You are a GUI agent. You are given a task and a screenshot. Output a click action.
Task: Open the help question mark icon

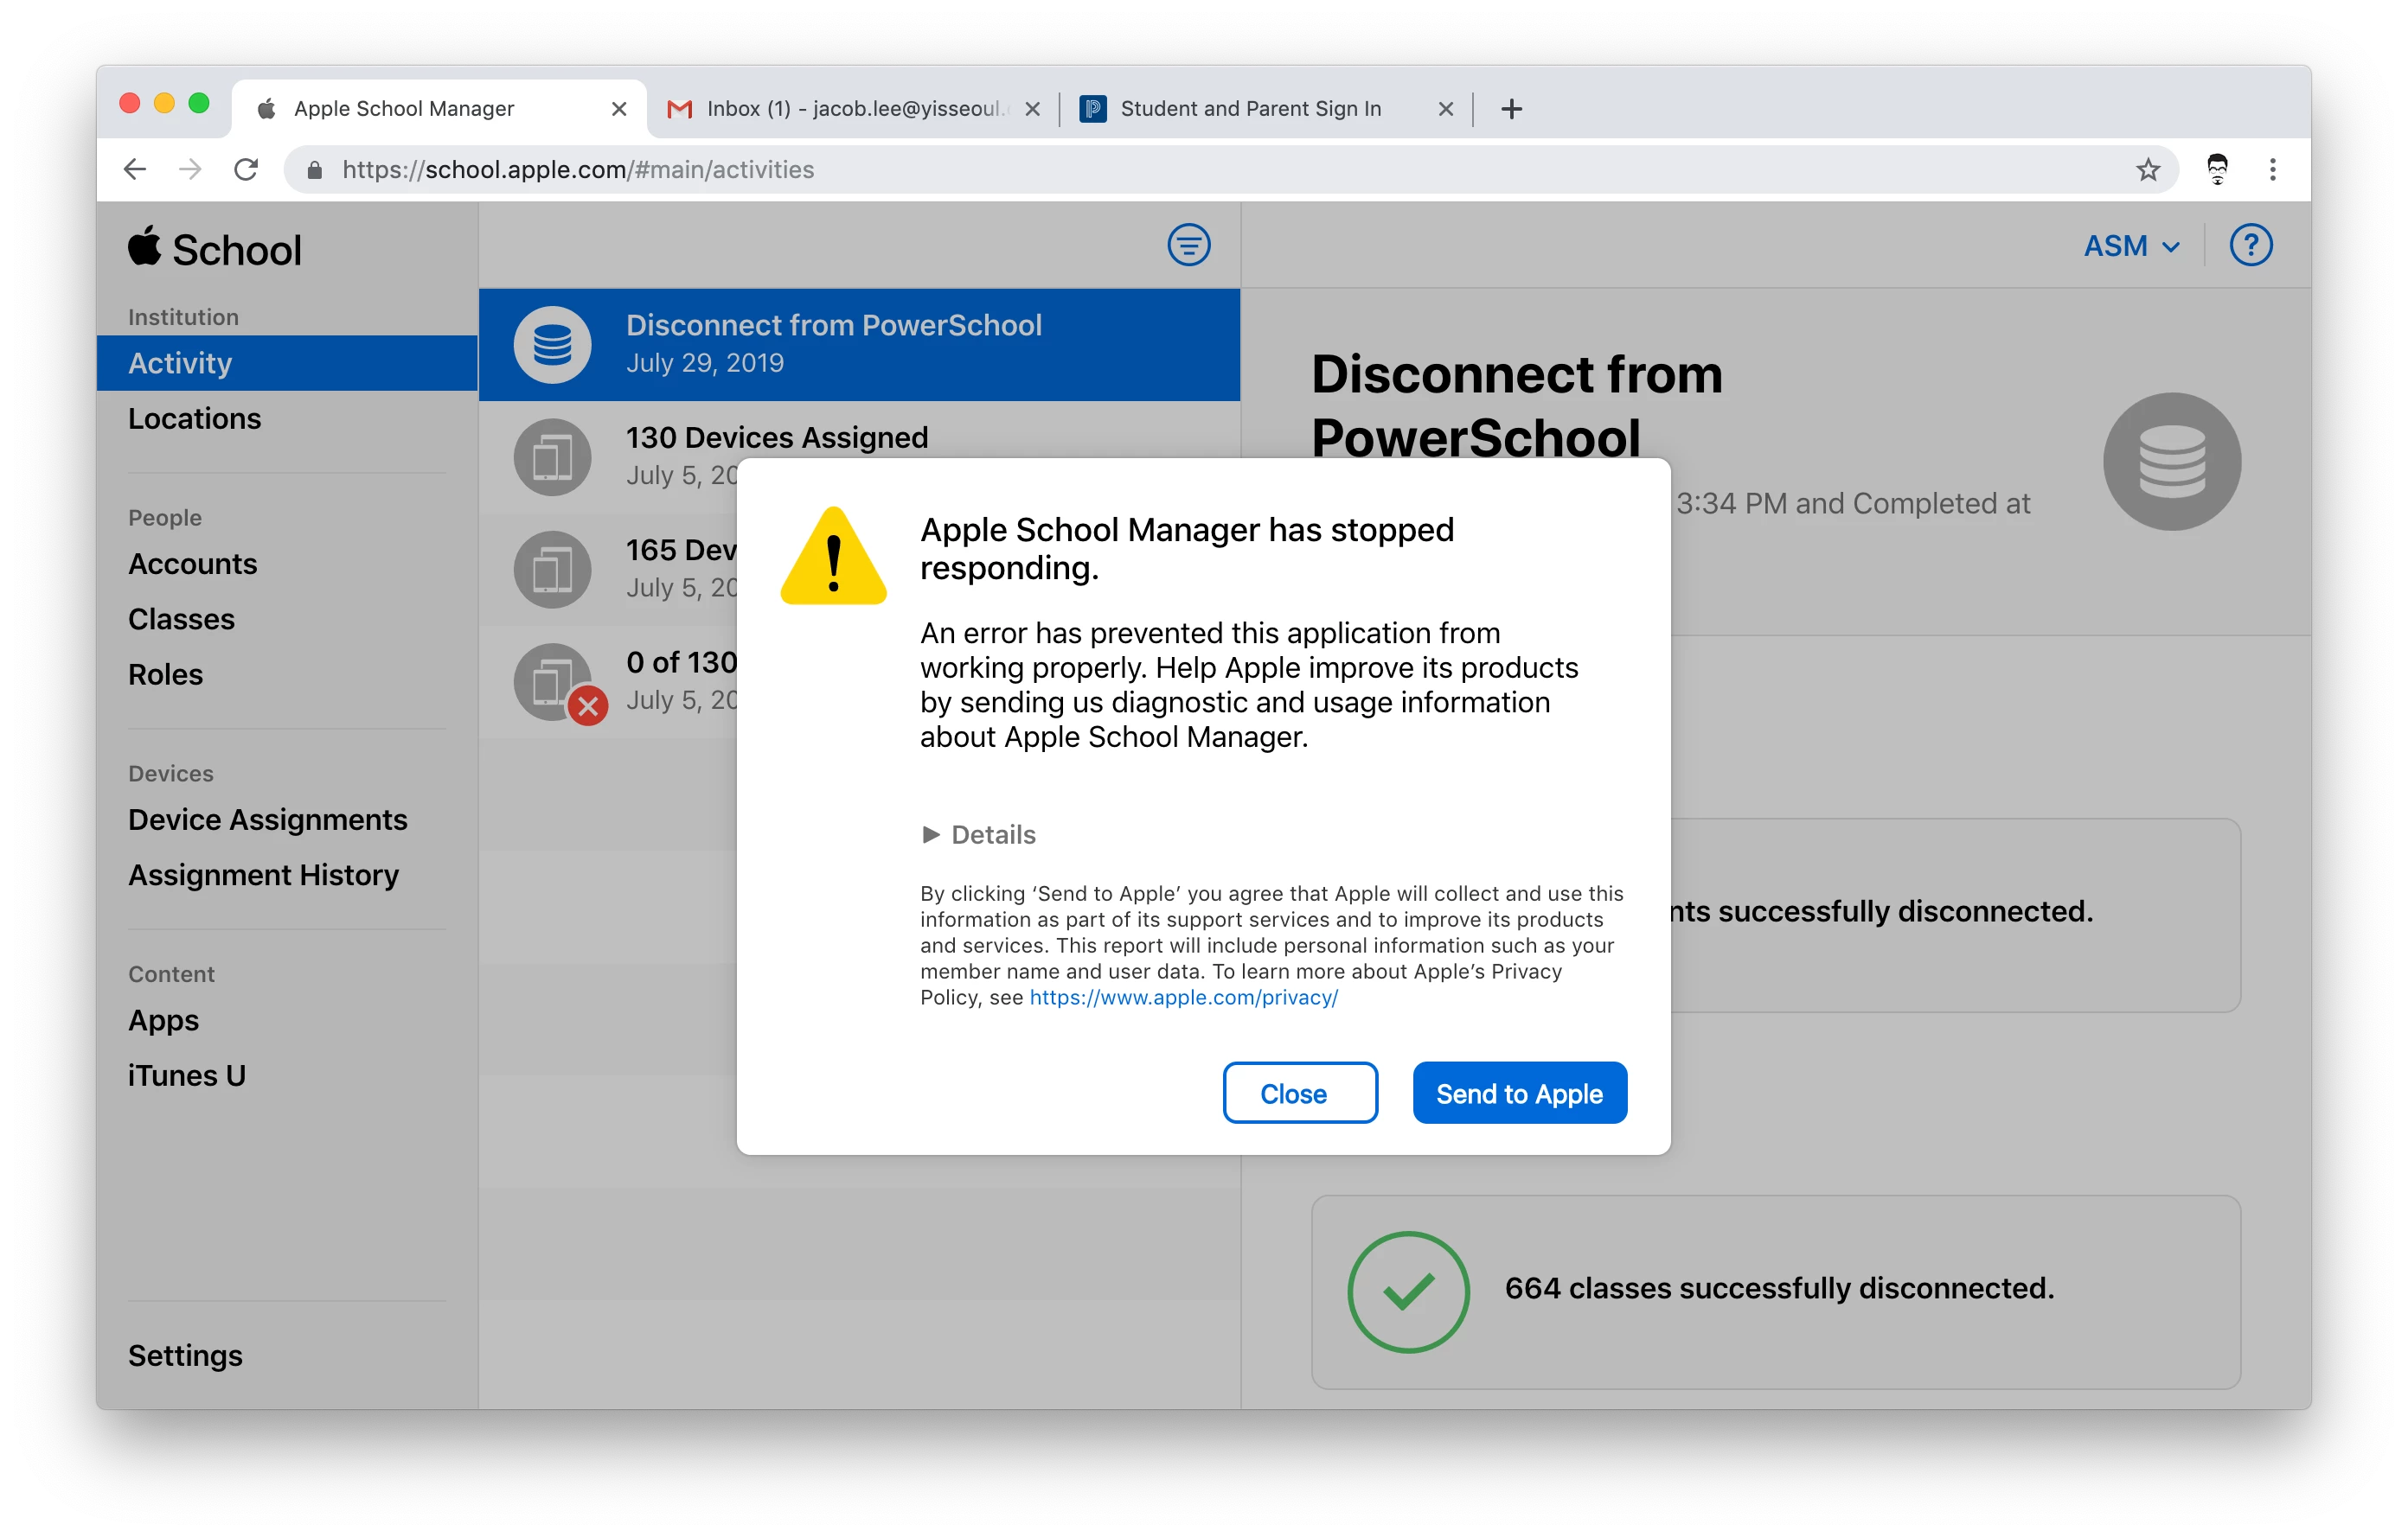click(2250, 245)
